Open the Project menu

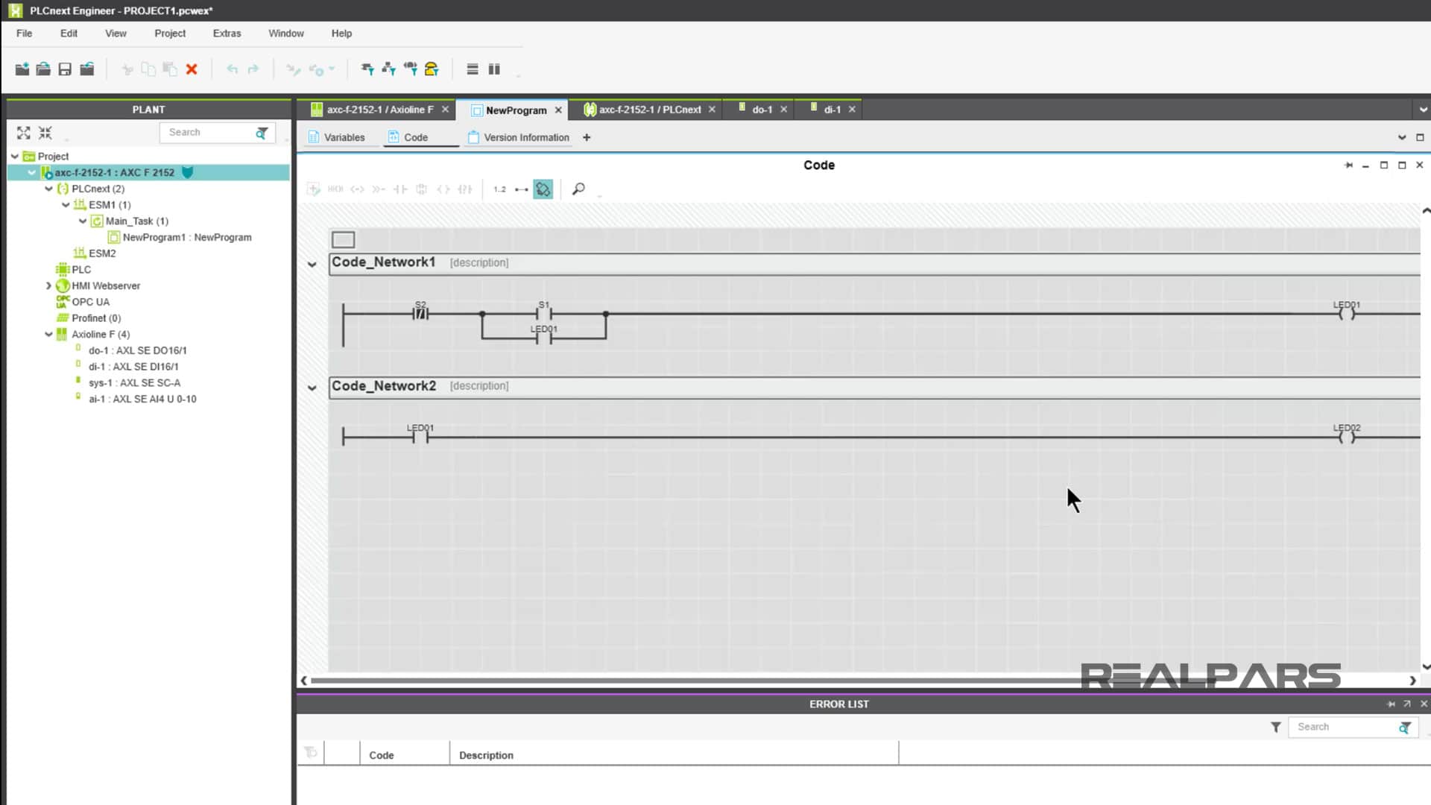(170, 34)
